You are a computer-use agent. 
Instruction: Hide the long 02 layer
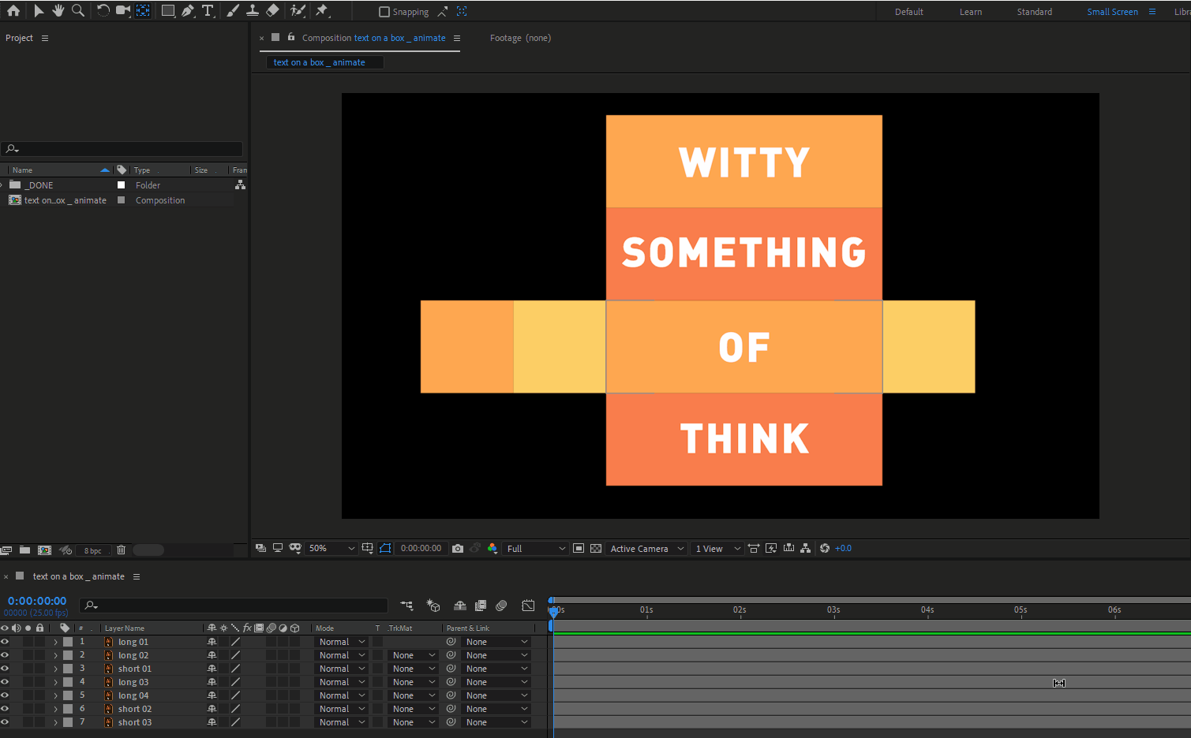click(x=5, y=655)
